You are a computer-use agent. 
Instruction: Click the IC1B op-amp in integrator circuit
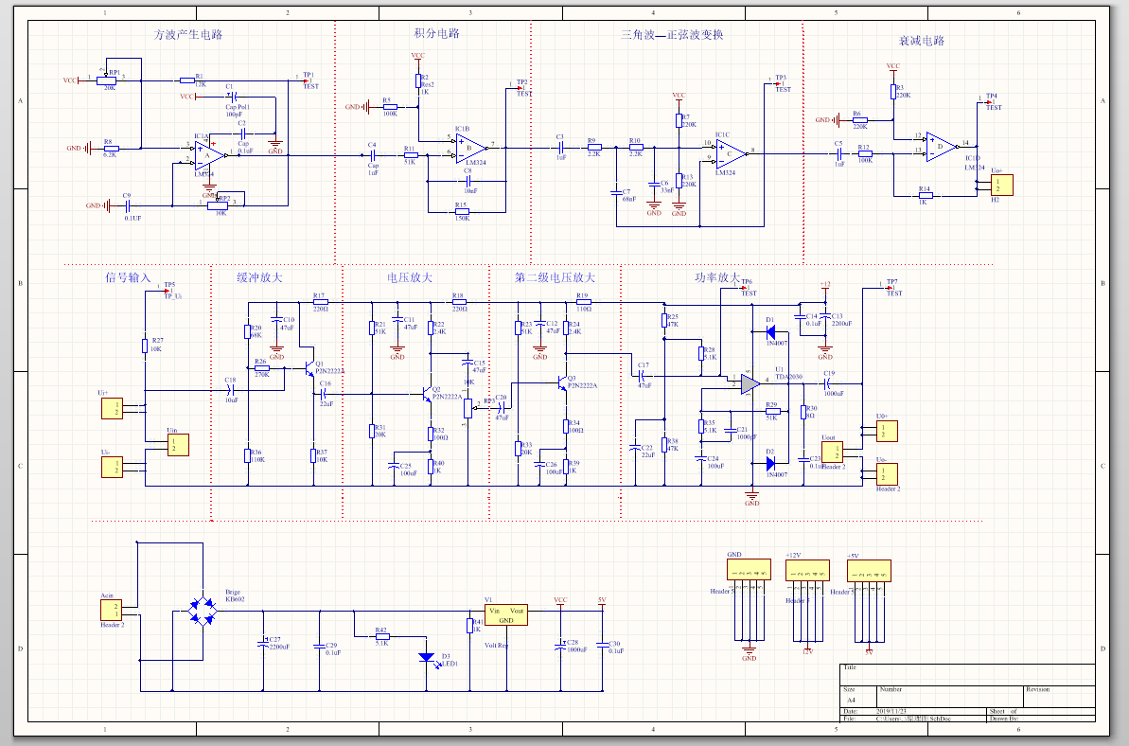pyautogui.click(x=470, y=148)
